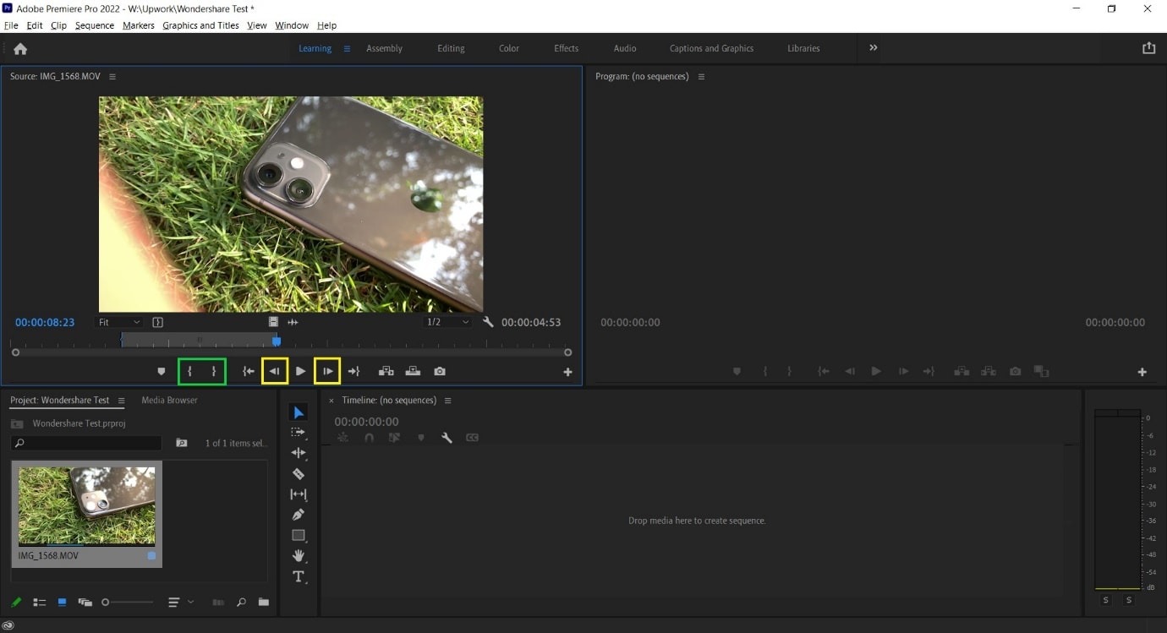Click the Insert button in Source monitor
Screen dimensions: 1167x633
click(386, 371)
